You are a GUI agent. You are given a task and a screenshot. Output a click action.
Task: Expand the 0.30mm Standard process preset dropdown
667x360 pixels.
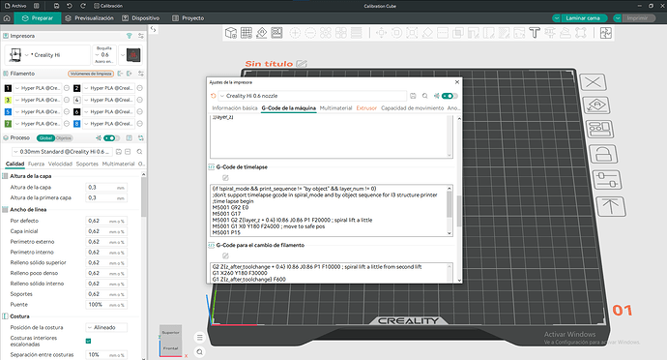63,152
